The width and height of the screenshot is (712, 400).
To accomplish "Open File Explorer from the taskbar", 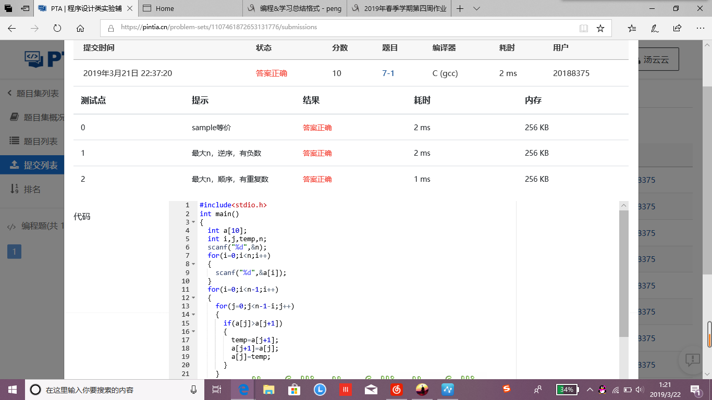I will pos(268,390).
